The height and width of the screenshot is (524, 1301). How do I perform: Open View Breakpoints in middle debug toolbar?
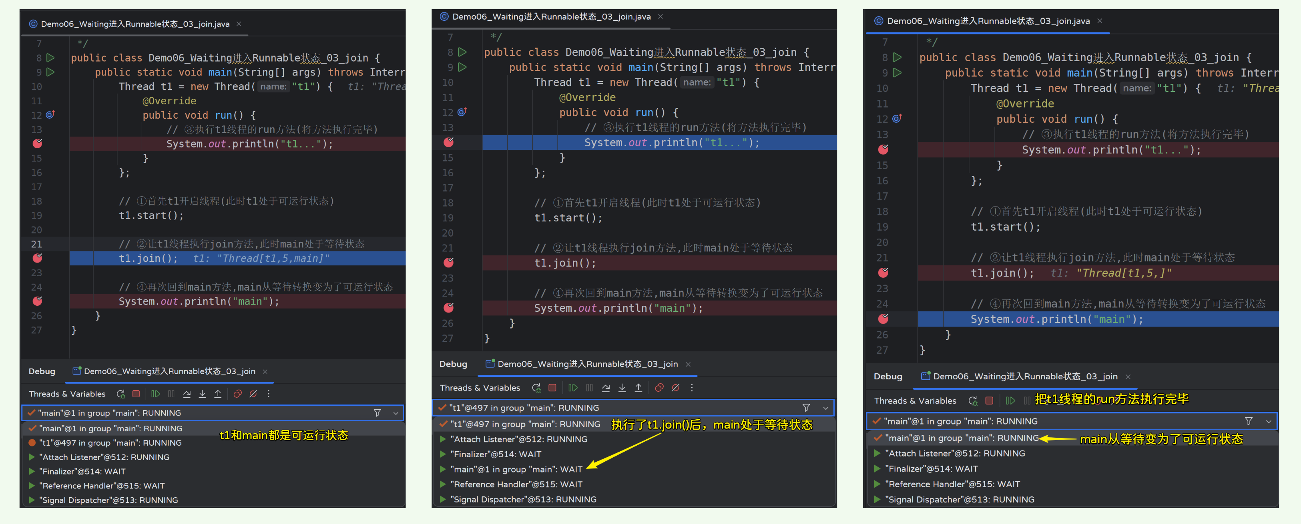click(x=659, y=388)
